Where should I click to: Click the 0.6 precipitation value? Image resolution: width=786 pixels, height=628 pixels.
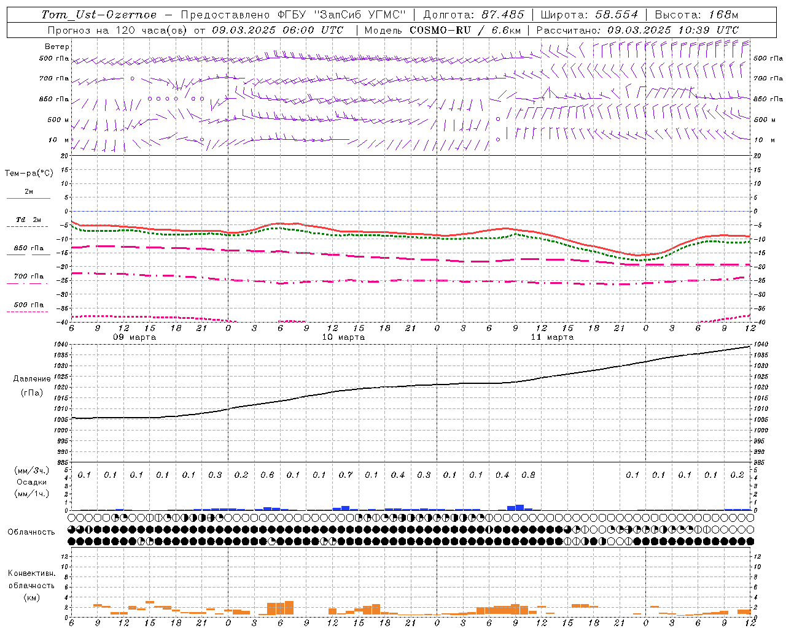tap(267, 475)
